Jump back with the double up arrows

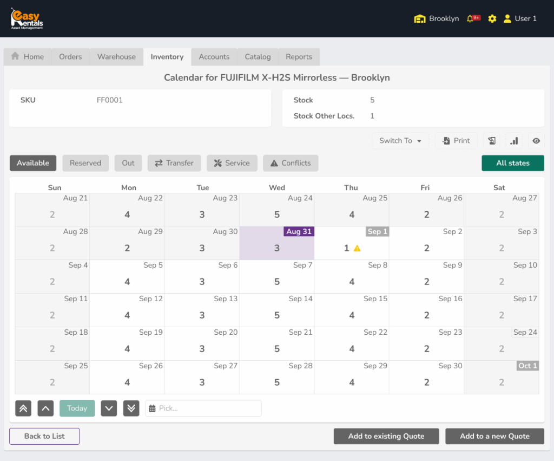click(23, 408)
